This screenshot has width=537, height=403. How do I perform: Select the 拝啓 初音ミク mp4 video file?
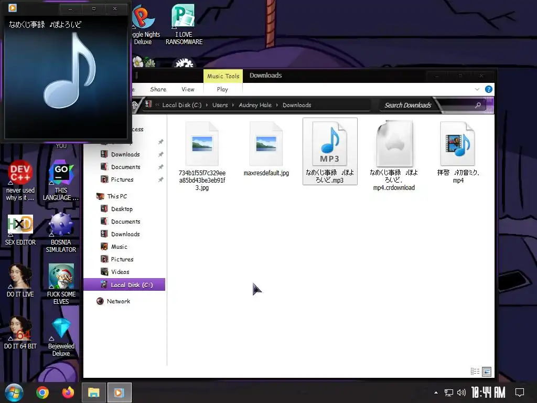pos(458,152)
